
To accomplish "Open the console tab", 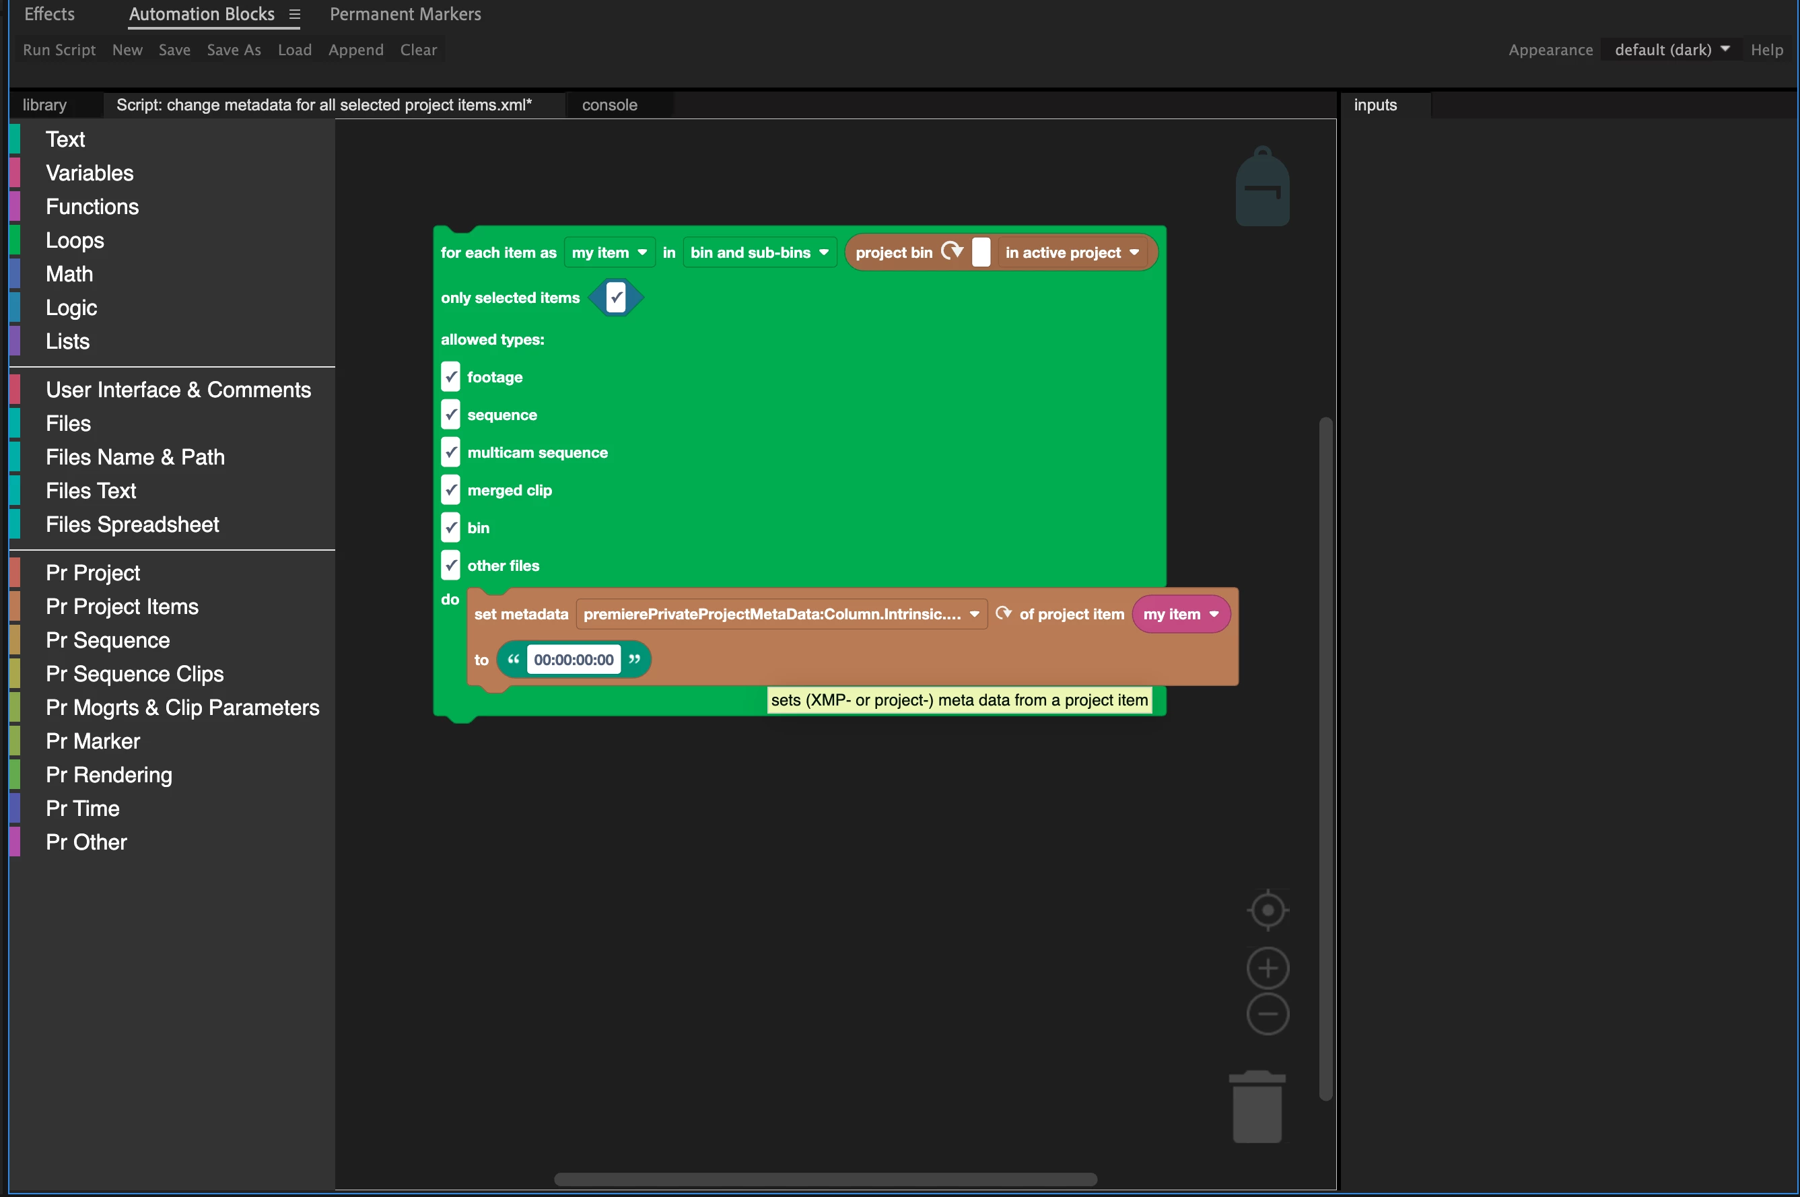I will pos(609,104).
